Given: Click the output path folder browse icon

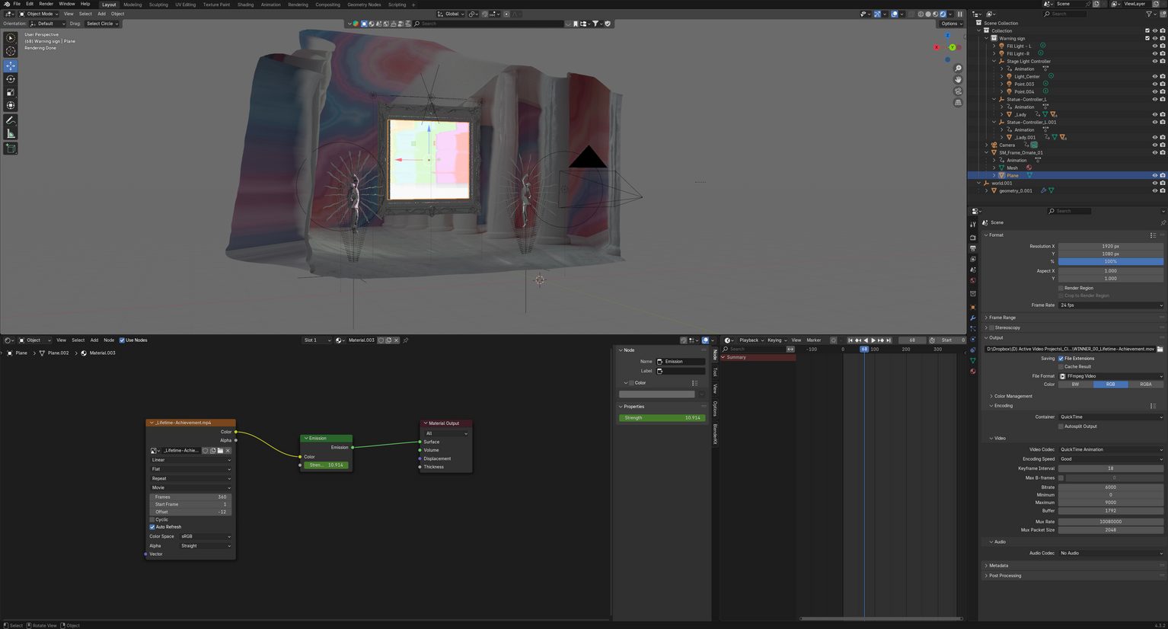Looking at the screenshot, I should point(1160,349).
